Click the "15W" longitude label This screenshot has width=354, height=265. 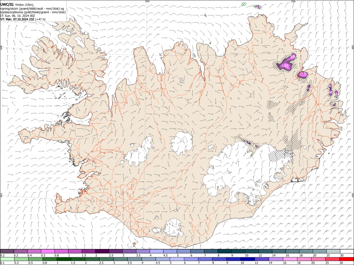293,1
